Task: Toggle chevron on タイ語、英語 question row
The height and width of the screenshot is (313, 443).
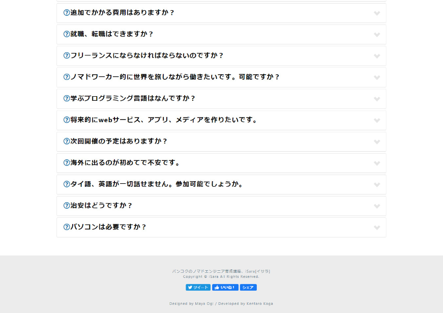Action: pos(377,185)
